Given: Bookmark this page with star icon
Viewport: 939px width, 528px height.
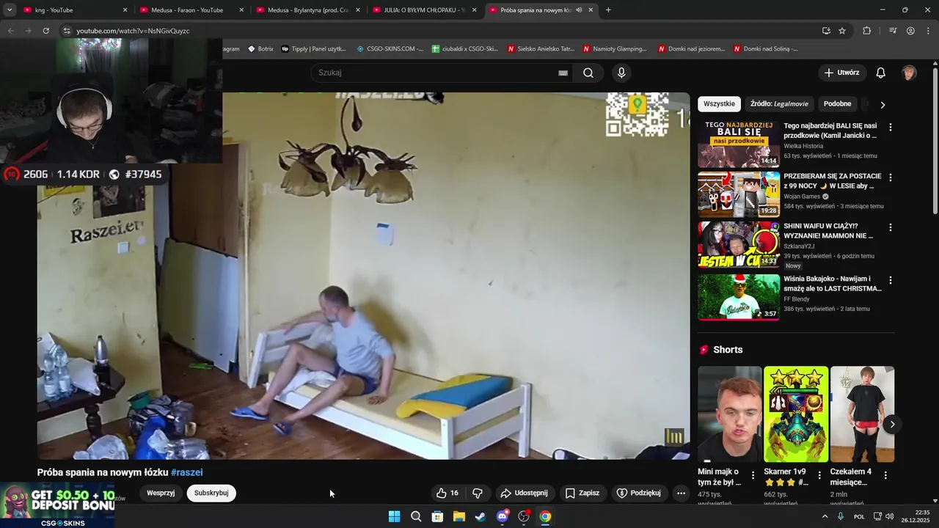Looking at the screenshot, I should [x=842, y=31].
